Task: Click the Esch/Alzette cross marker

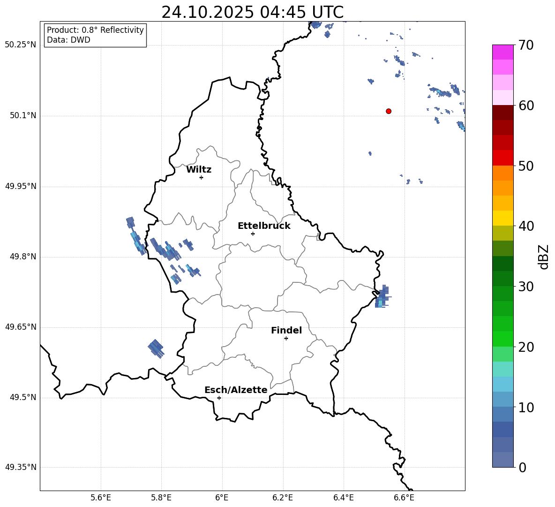Action: click(x=219, y=398)
